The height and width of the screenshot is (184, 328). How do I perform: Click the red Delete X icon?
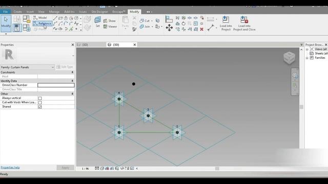pyautogui.click(x=201, y=29)
